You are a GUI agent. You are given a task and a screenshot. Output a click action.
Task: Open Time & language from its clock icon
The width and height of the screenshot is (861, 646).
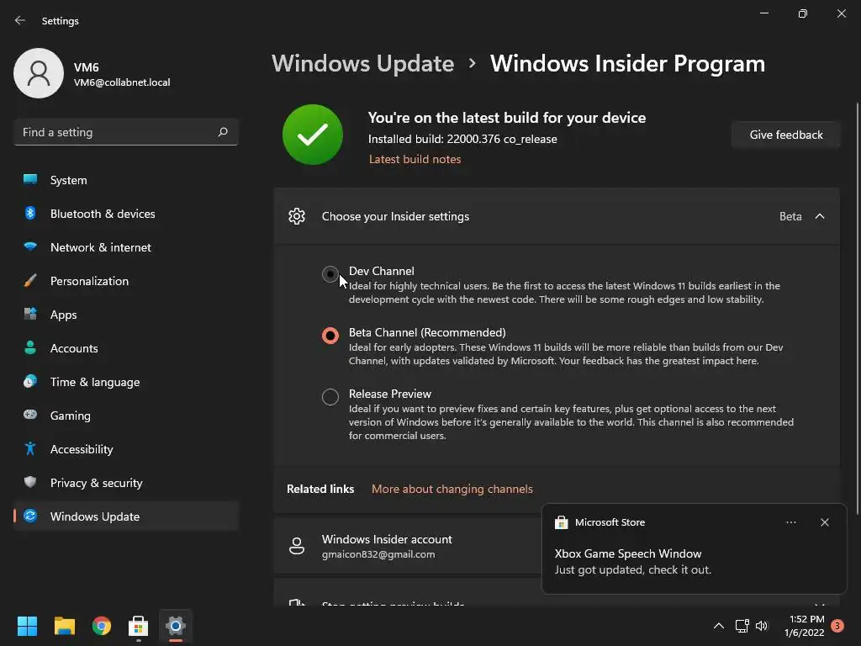point(30,381)
